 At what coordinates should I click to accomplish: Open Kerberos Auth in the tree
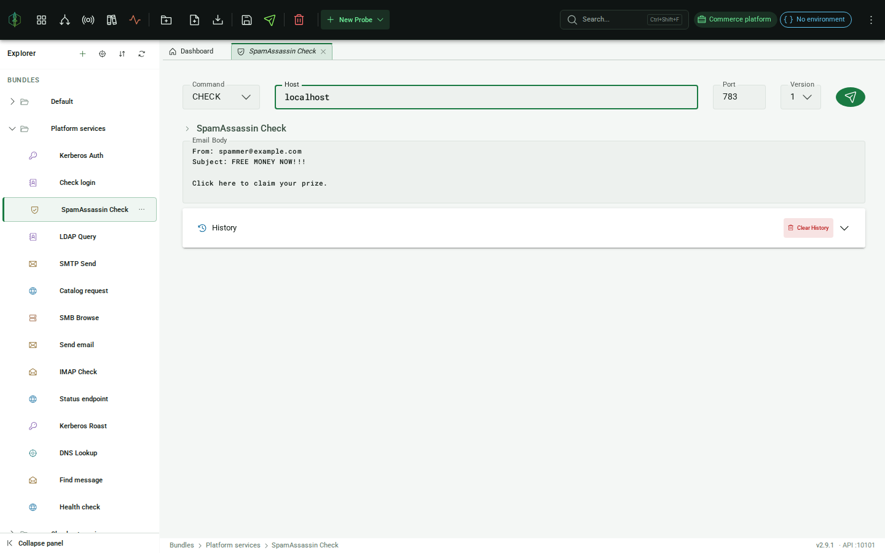(x=81, y=155)
